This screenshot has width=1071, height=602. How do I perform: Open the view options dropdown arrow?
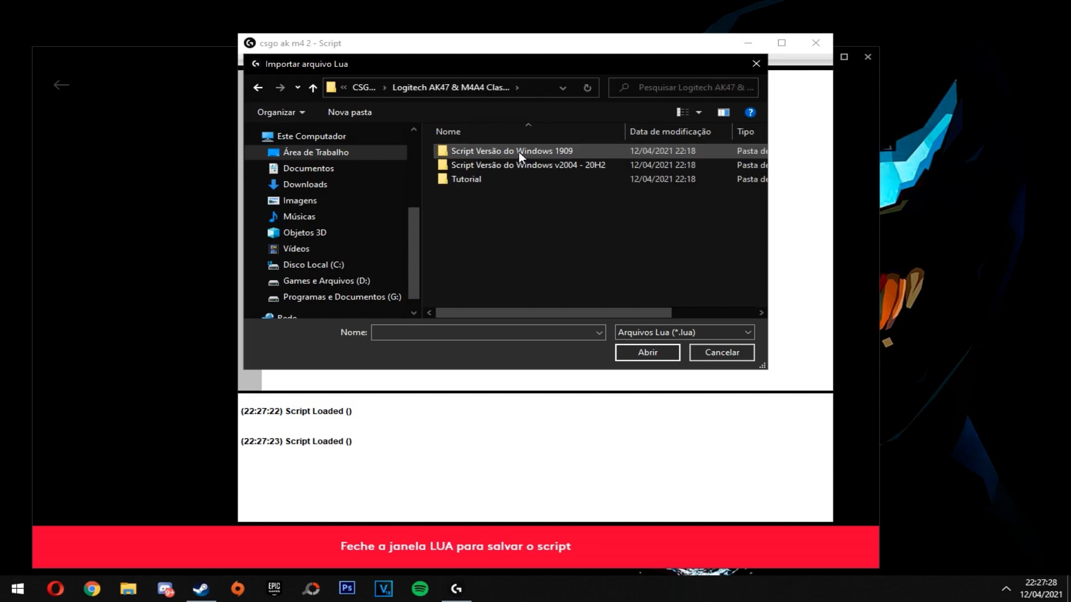coord(698,112)
